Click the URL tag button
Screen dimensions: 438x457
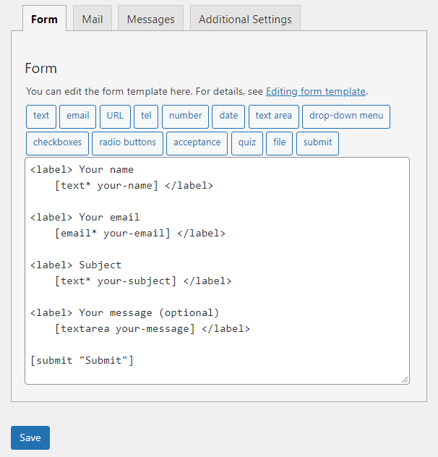tap(116, 116)
